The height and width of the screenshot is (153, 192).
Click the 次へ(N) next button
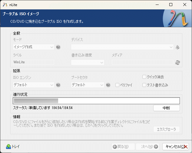pyautogui.click(x=147, y=147)
